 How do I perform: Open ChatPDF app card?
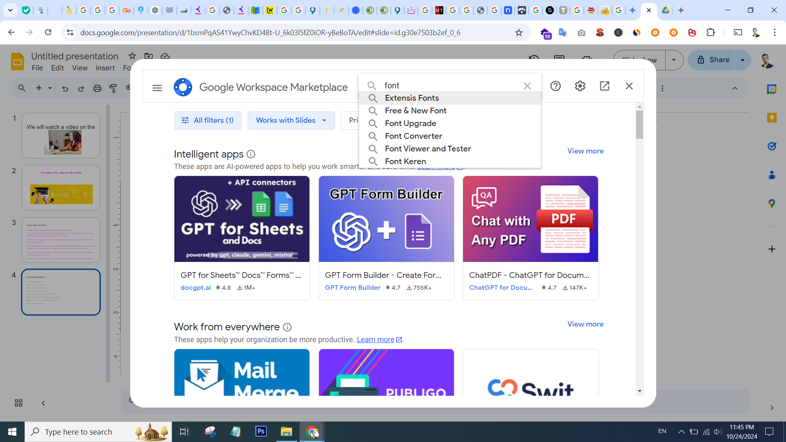pyautogui.click(x=531, y=238)
